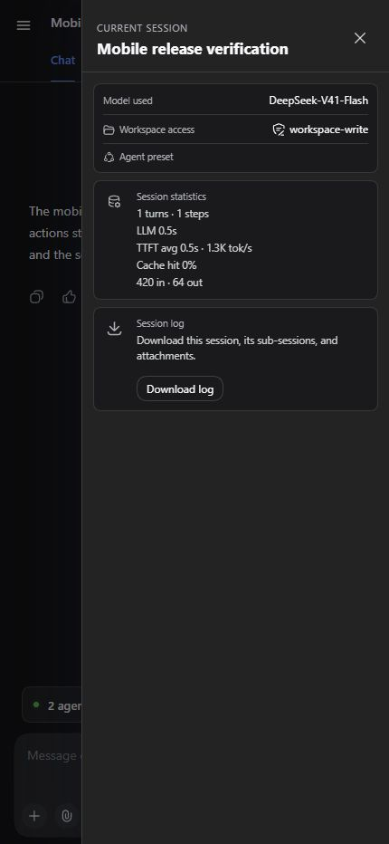Viewport: 389px width, 844px height.
Task: Click the session statistics database icon
Action: 115,202
